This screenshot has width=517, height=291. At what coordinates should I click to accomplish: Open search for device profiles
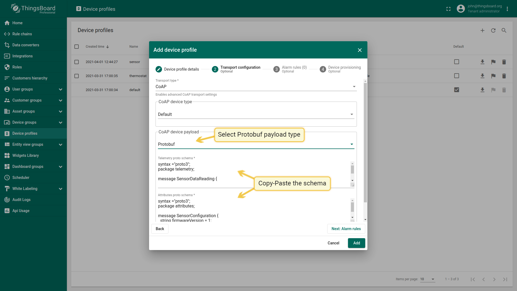tap(504, 30)
